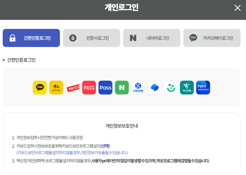Choose the 신한은행 certificate icon
The image size is (246, 175).
point(138,88)
